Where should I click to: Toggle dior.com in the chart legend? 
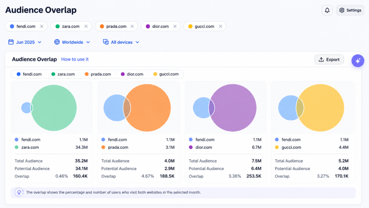pos(132,74)
